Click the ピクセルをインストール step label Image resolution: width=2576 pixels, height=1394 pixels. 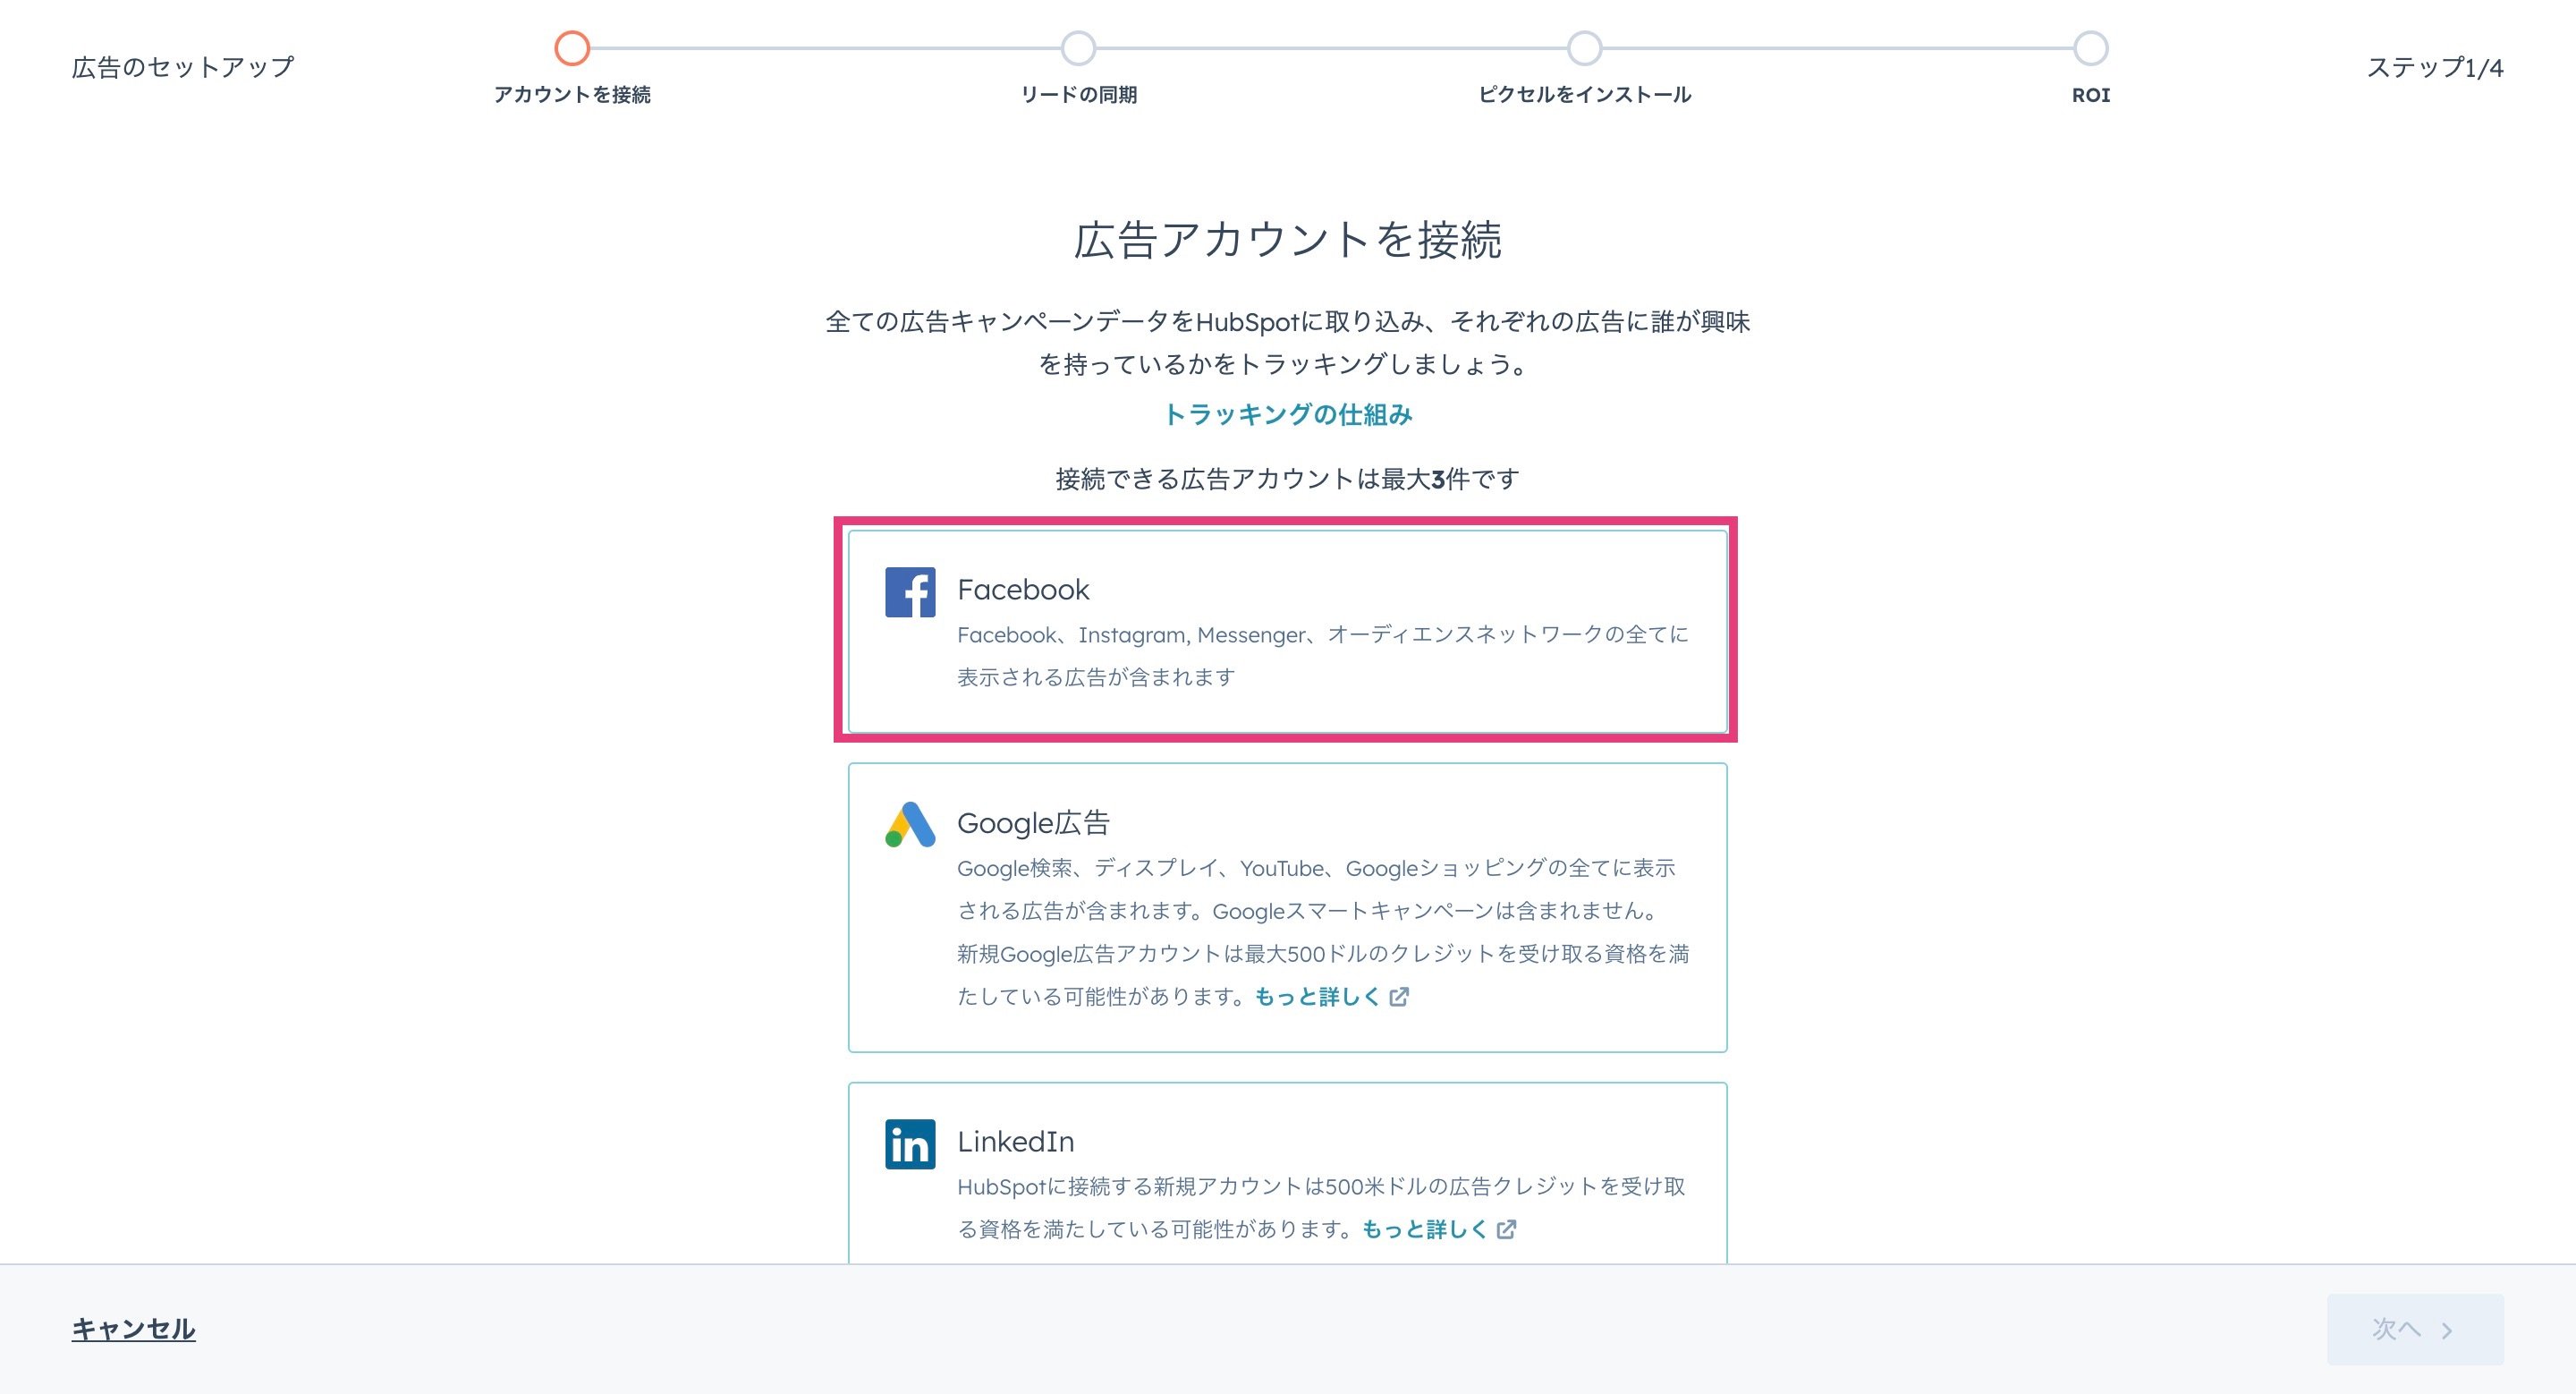pyautogui.click(x=1584, y=95)
